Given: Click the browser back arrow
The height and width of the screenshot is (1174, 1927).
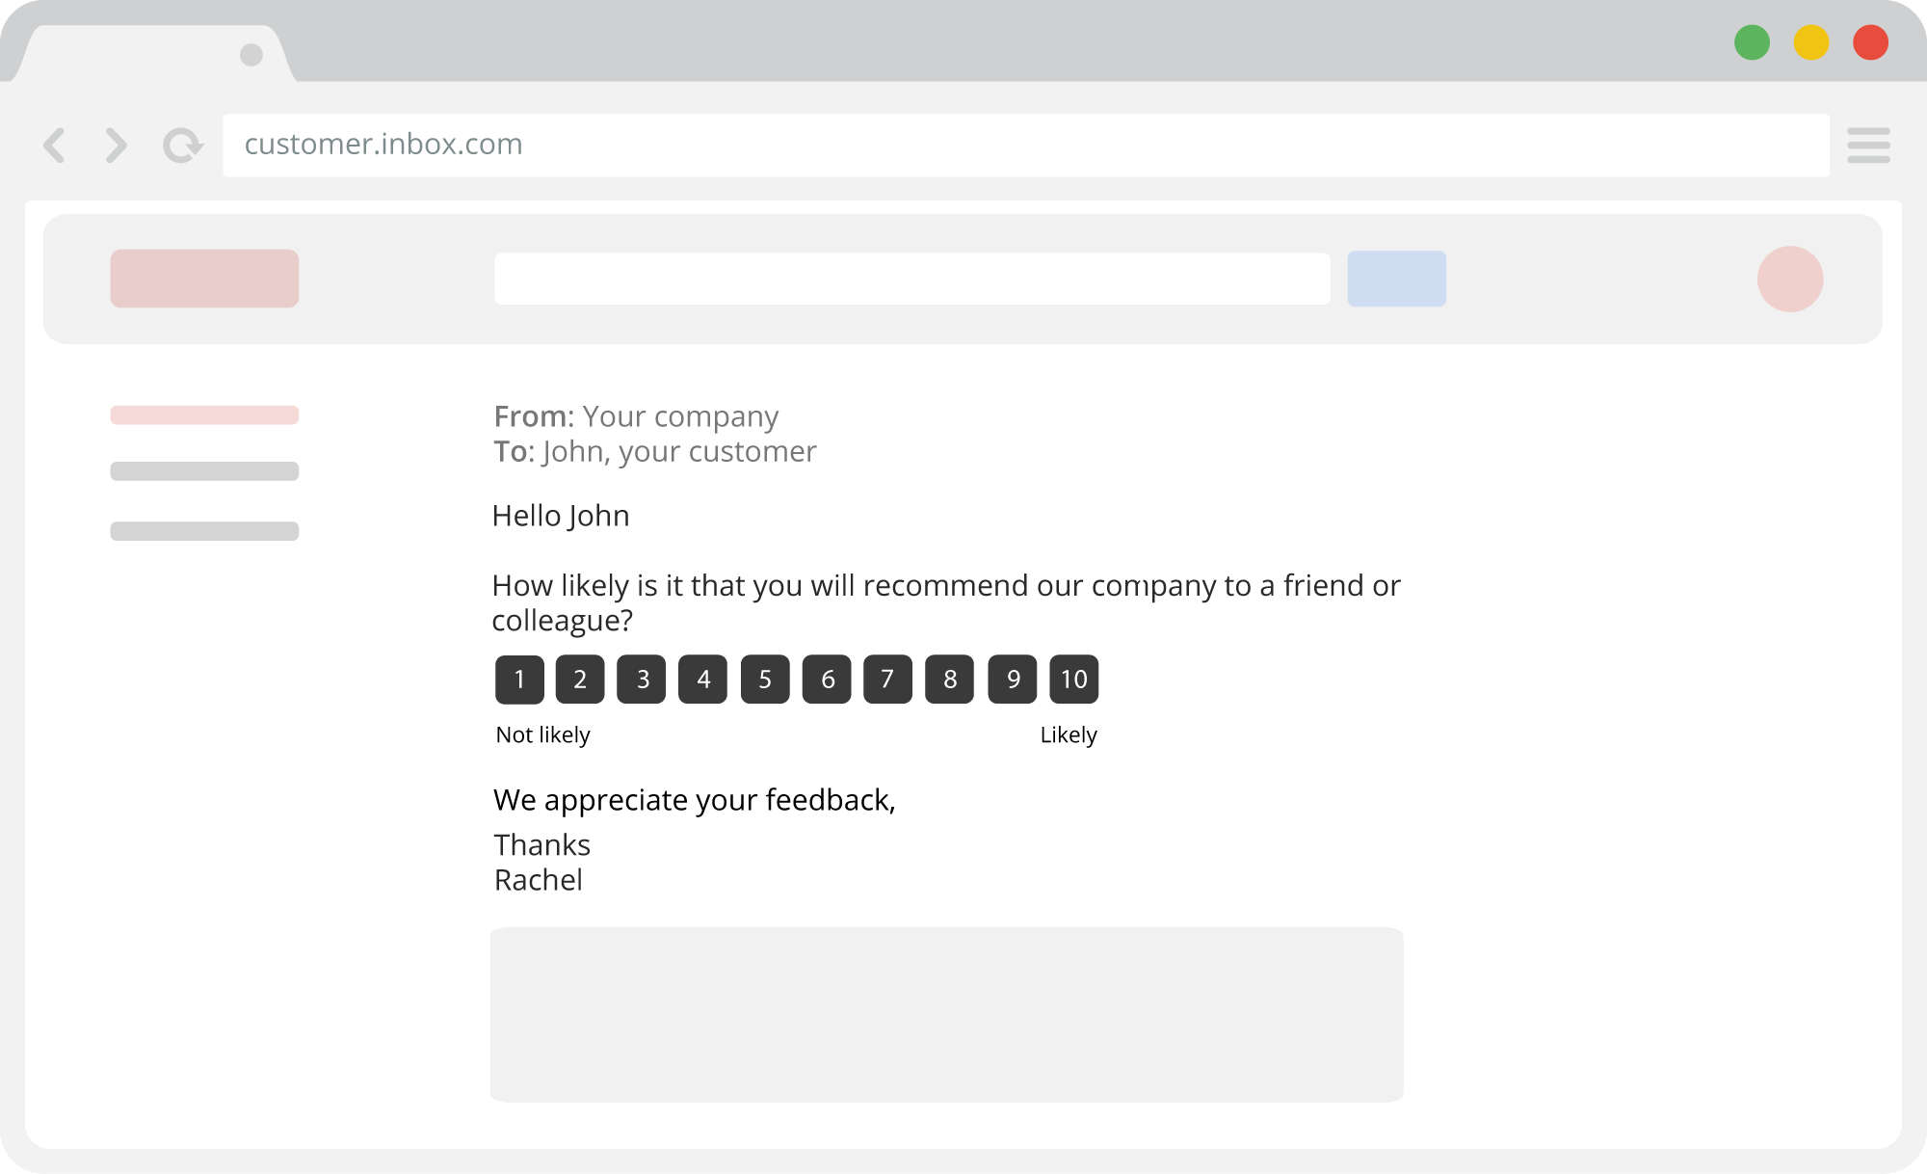Looking at the screenshot, I should pyautogui.click(x=55, y=146).
